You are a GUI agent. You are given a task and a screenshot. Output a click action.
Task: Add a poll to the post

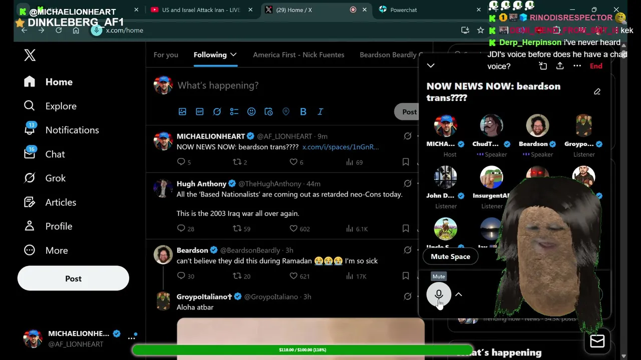click(234, 111)
